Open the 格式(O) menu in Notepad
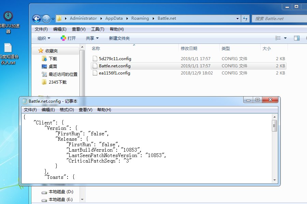 [67, 109]
